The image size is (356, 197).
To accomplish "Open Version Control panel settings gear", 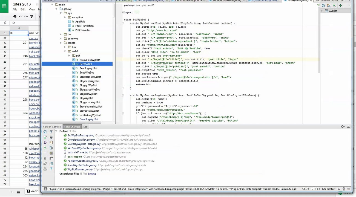I will click(x=342, y=127).
